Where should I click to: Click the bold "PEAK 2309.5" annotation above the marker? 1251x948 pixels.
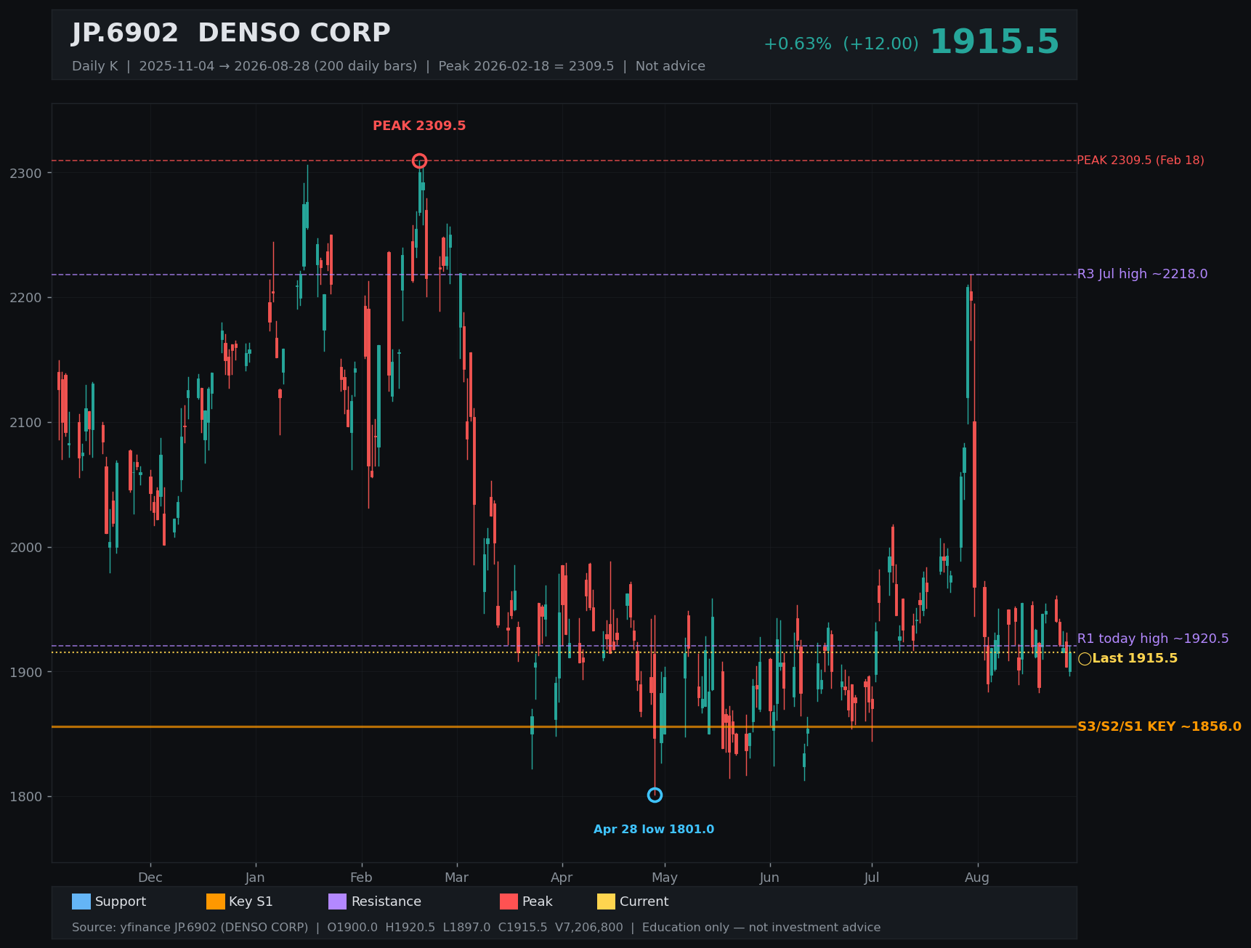click(419, 126)
